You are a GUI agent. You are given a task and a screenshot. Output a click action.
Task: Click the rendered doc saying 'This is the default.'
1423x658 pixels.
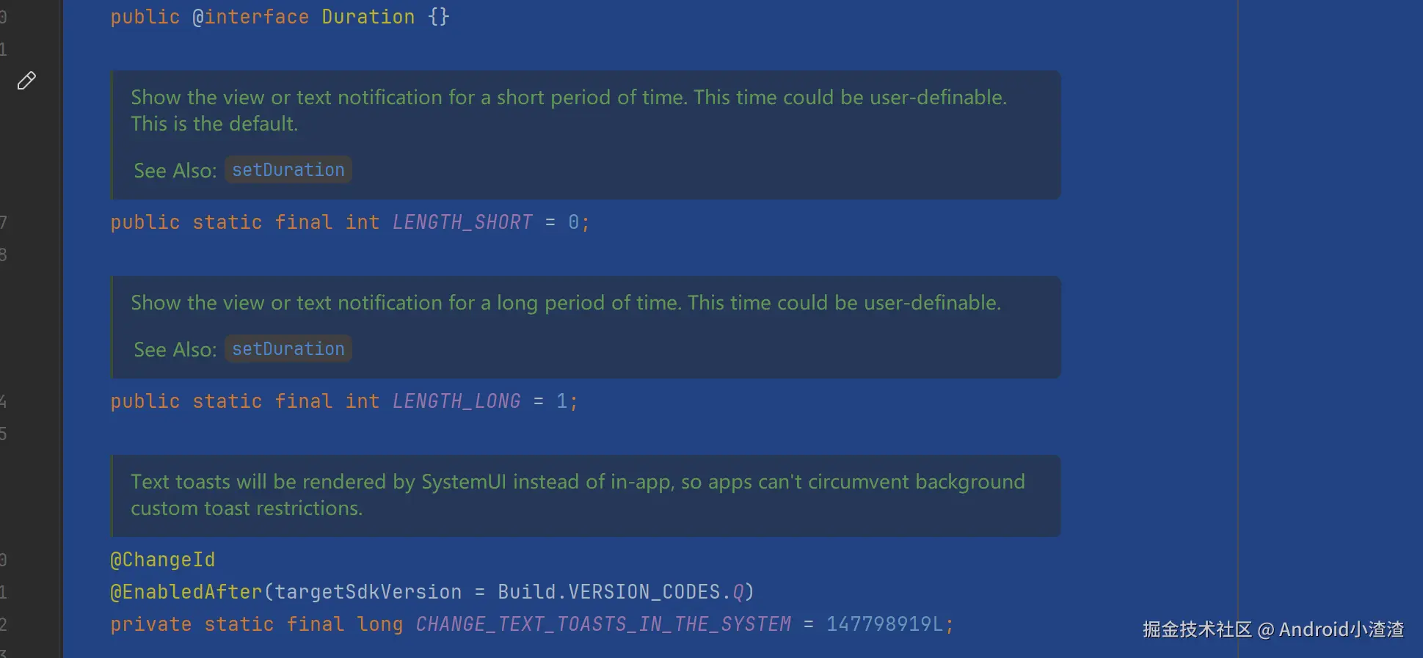point(214,124)
